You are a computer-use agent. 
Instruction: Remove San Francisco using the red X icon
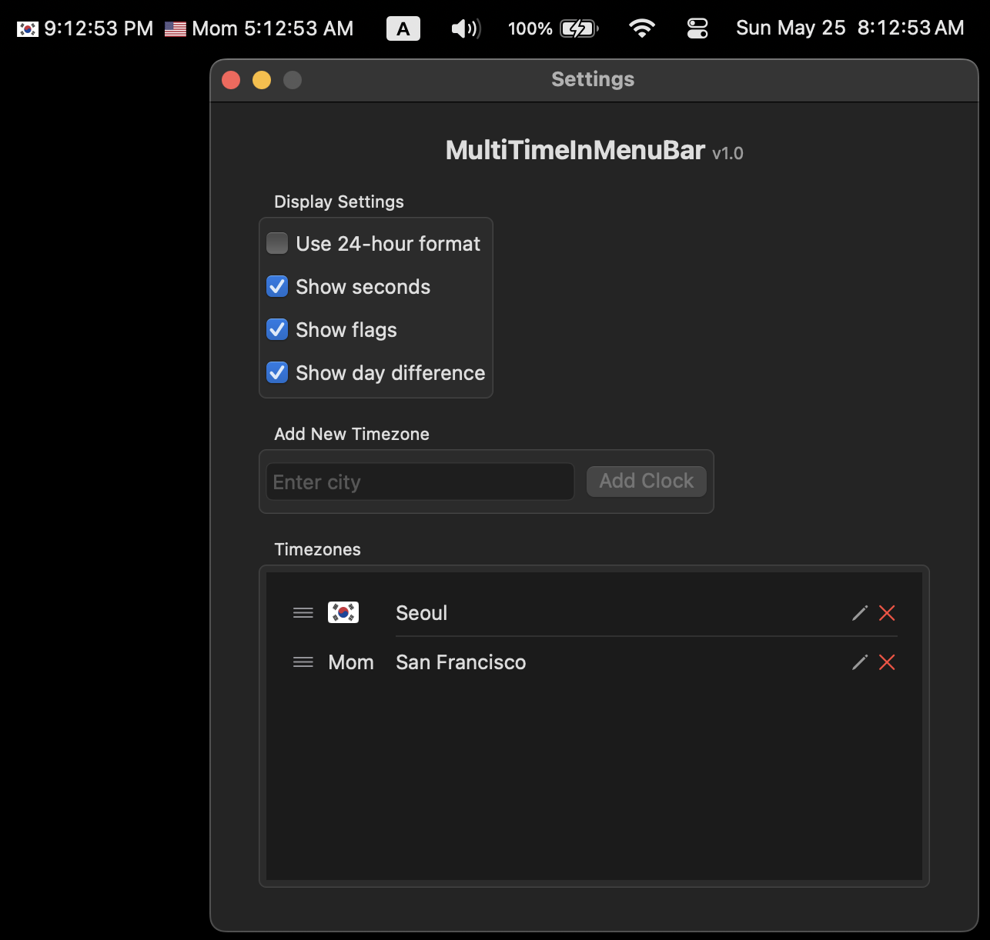coord(887,662)
